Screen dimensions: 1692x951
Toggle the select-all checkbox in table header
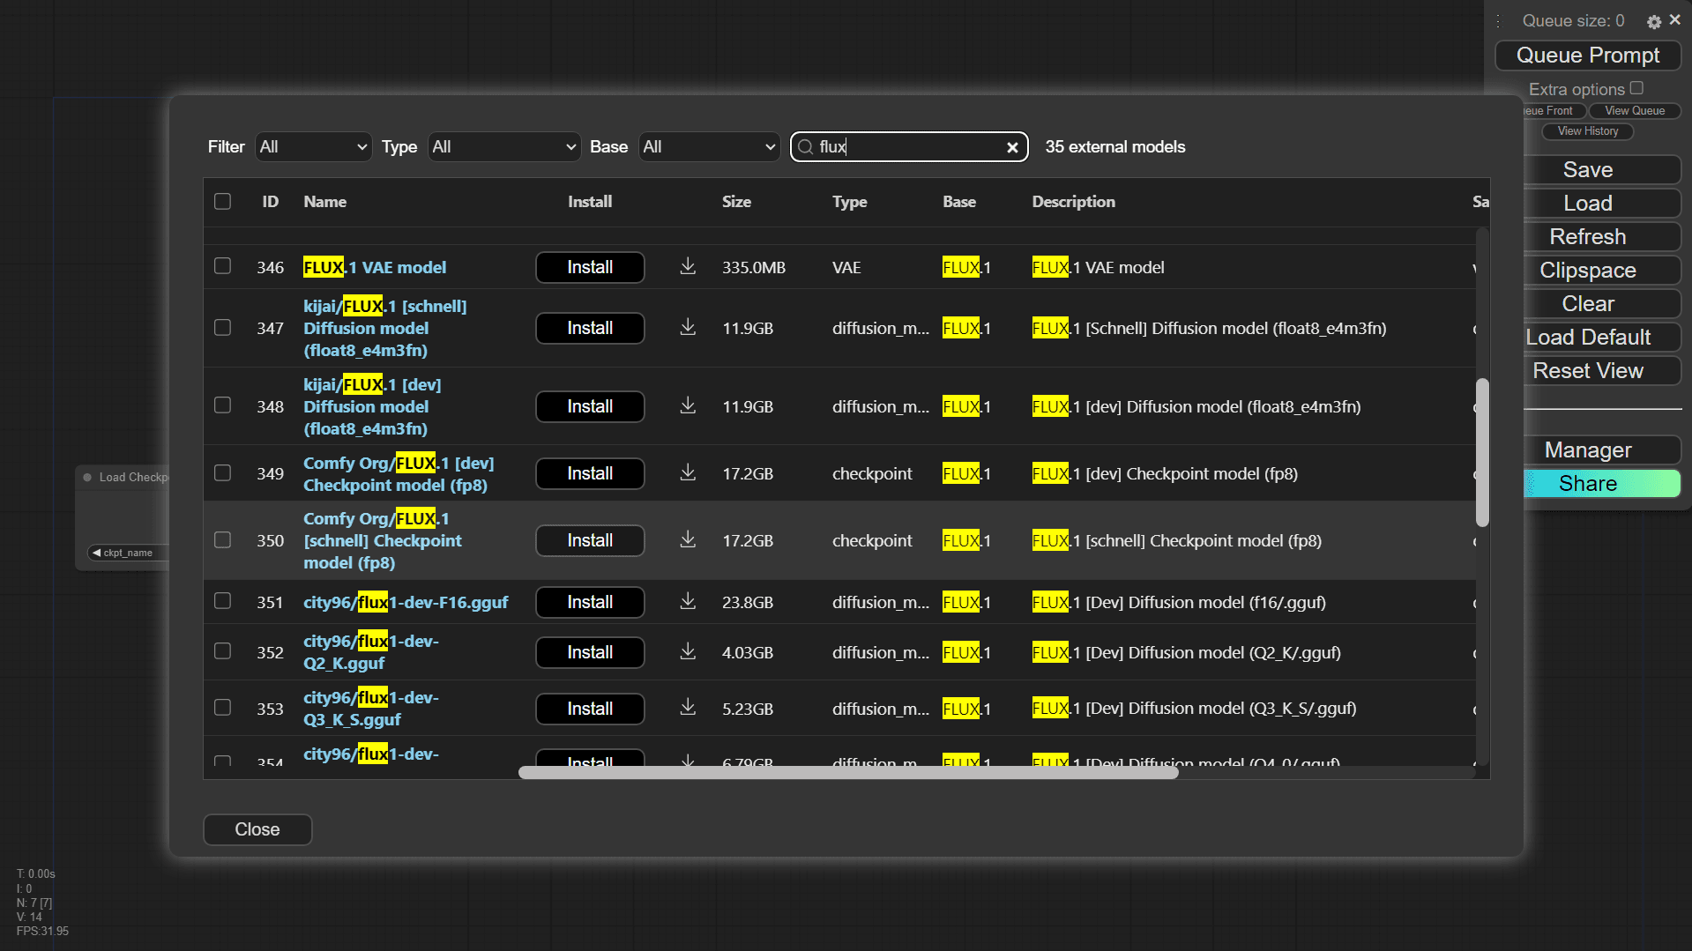tap(222, 202)
